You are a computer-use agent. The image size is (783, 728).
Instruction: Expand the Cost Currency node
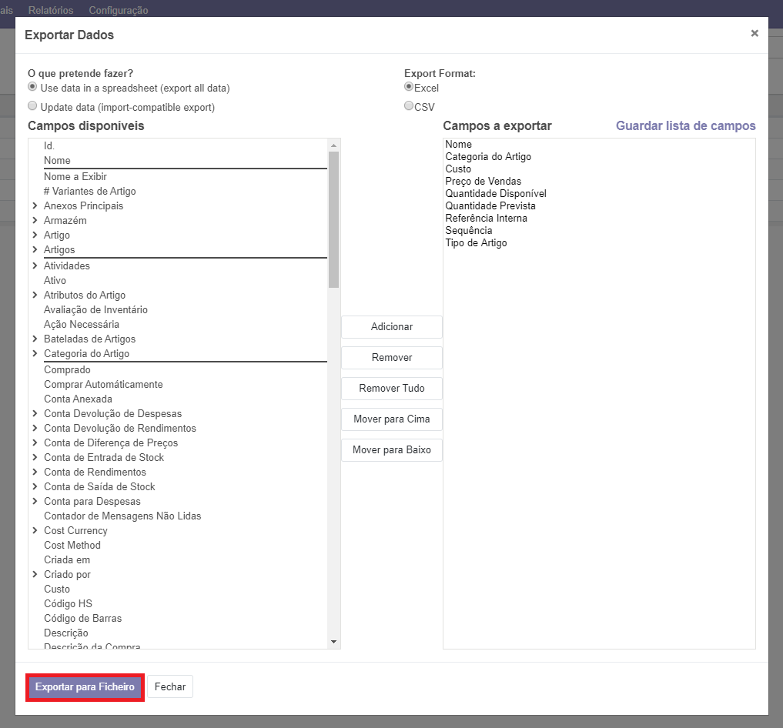coord(35,531)
